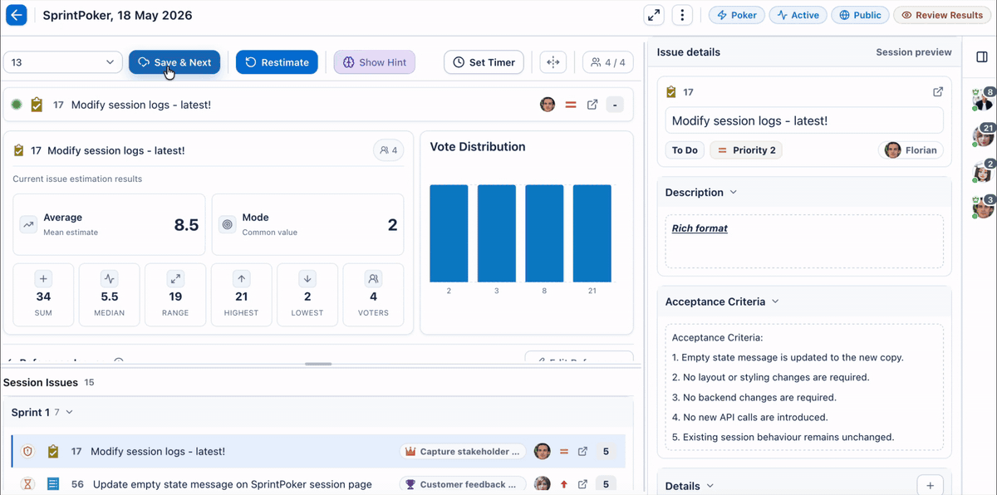Toggle the right sidebar panel icon
This screenshot has width=997, height=495.
pos(981,56)
